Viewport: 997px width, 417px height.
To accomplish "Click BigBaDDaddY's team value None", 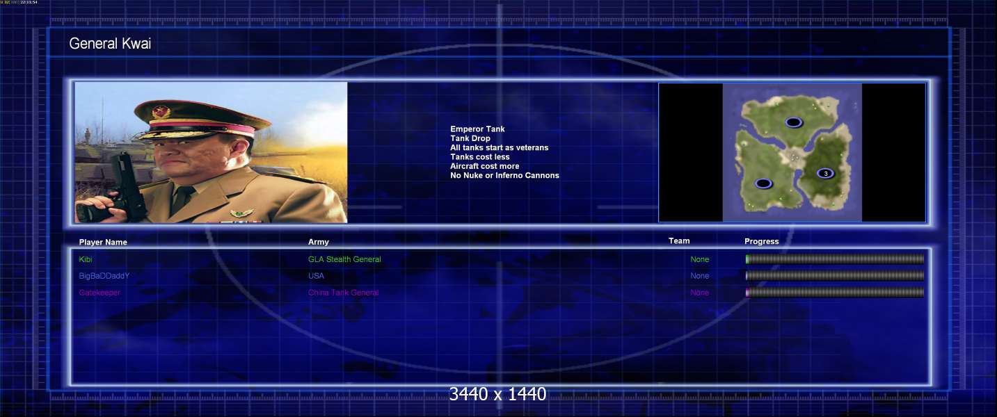I will tap(700, 276).
